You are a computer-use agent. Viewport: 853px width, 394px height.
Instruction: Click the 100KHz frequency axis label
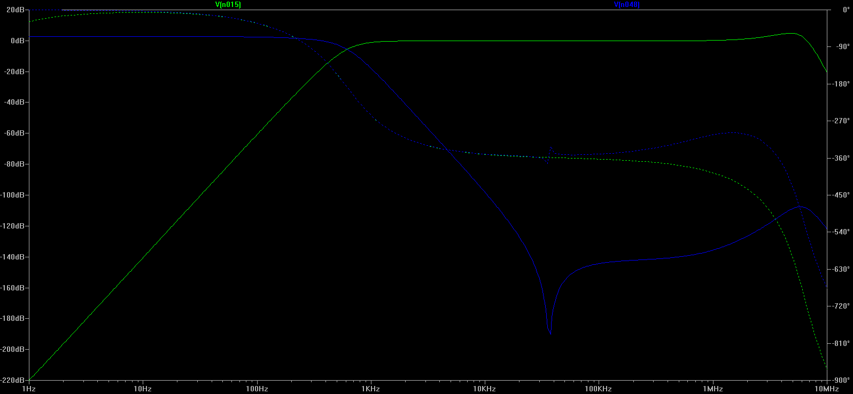tap(598, 389)
